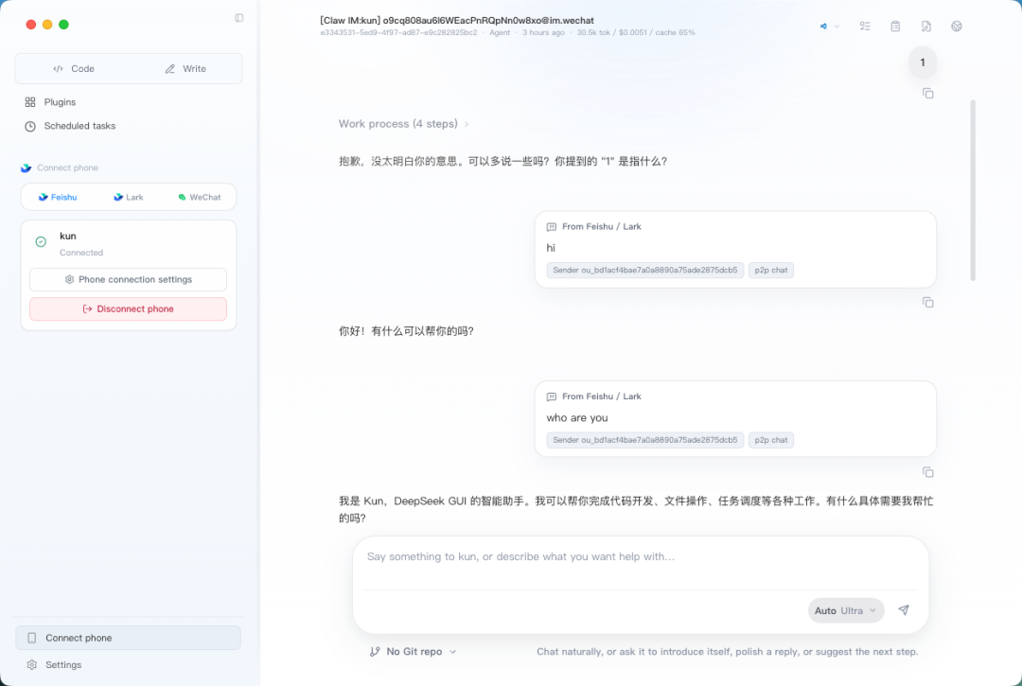The image size is (1022, 686).
Task: Click the session metadata line with token cost
Action: tap(507, 32)
